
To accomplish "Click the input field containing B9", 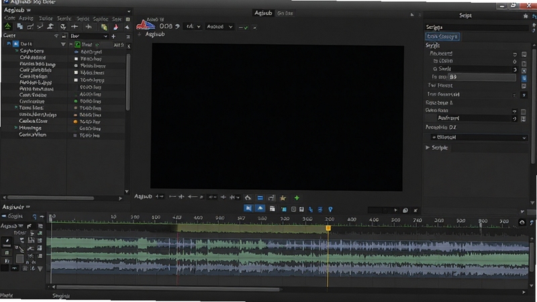I will [x=482, y=77].
